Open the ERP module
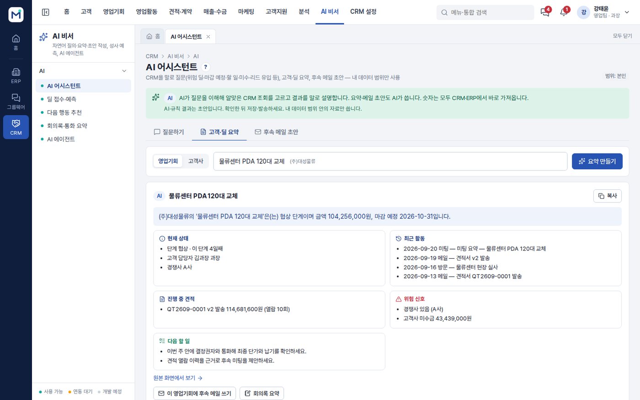The height and width of the screenshot is (400, 640). click(16, 75)
